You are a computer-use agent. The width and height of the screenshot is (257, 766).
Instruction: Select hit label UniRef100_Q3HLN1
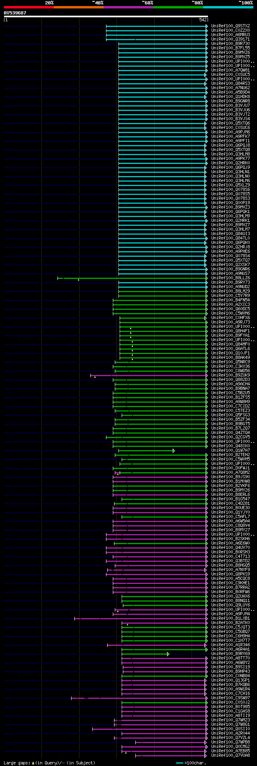(230, 172)
